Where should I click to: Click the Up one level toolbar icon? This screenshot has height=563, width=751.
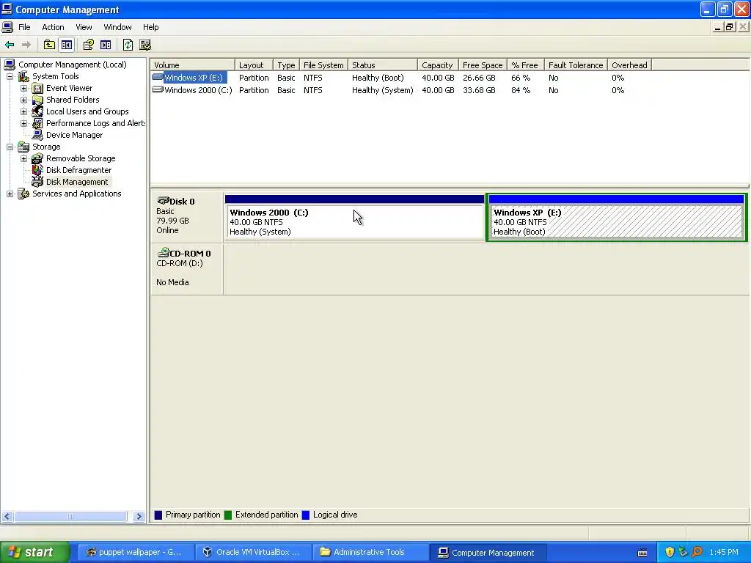49,45
